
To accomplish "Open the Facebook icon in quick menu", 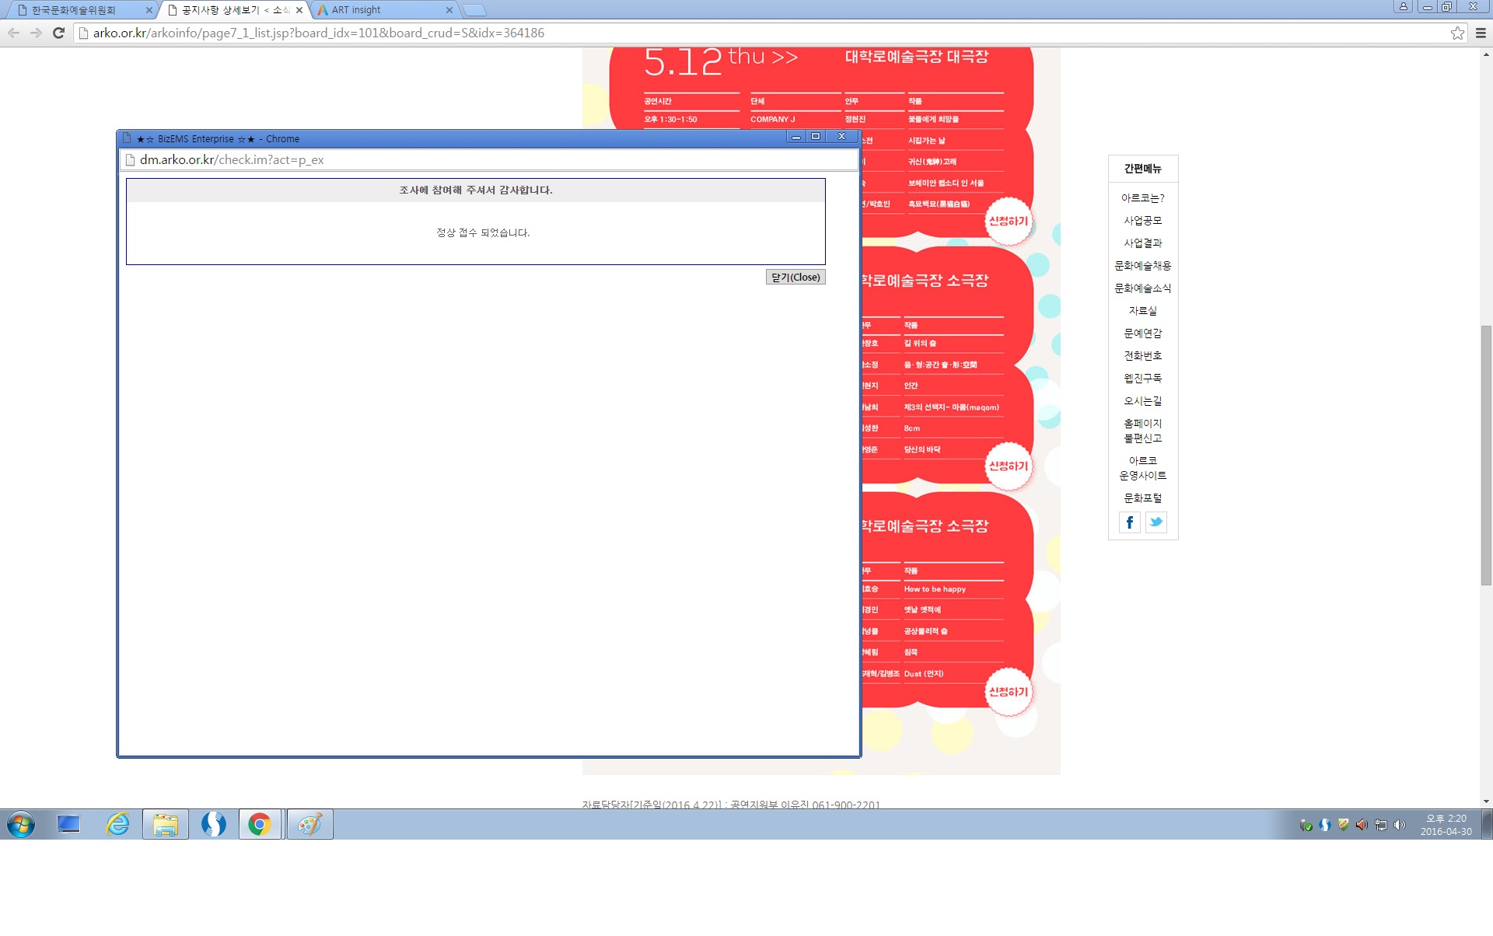I will click(x=1130, y=522).
